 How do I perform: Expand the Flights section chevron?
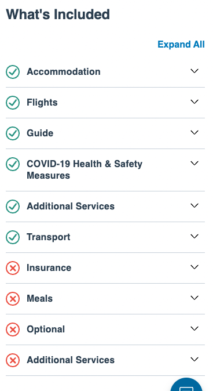point(194,102)
